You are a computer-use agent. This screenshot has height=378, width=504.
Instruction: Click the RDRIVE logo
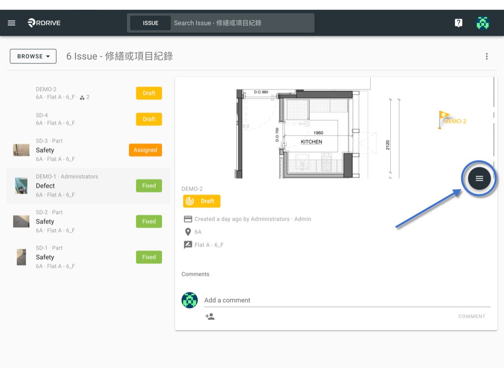click(x=44, y=23)
